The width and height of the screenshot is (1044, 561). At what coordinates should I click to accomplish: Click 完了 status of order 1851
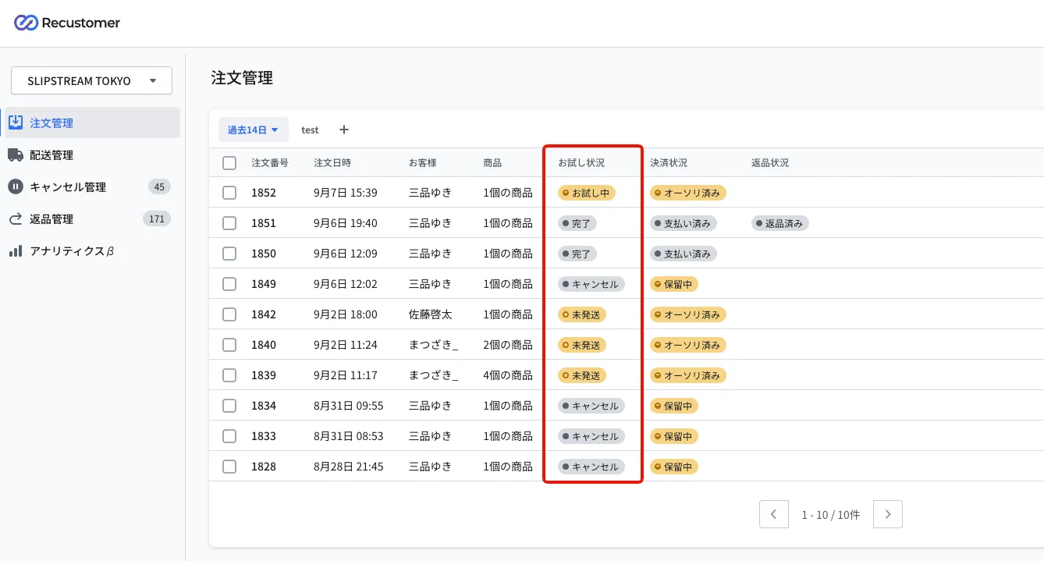pyautogui.click(x=577, y=223)
